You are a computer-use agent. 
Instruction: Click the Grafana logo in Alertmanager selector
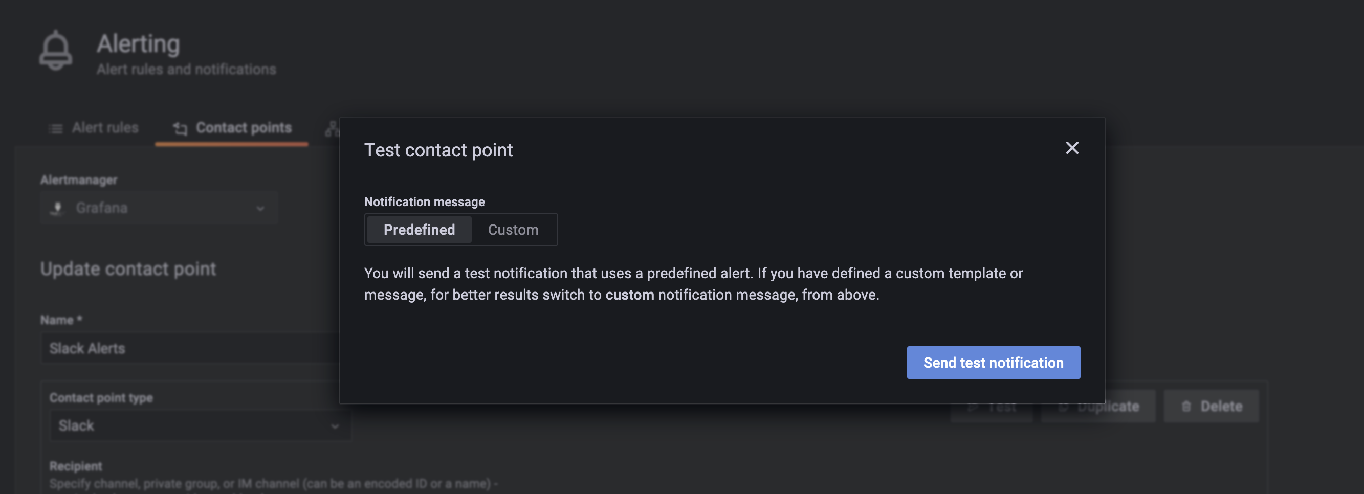pyautogui.click(x=57, y=208)
